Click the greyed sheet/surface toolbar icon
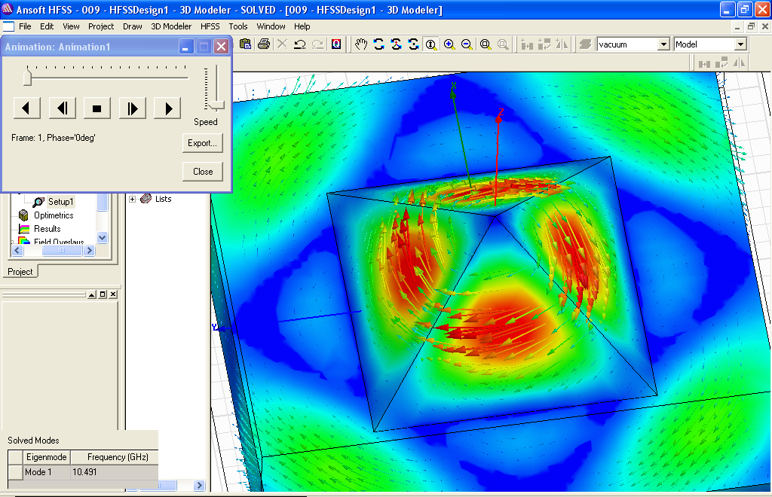This screenshot has width=772, height=497. pos(585,44)
